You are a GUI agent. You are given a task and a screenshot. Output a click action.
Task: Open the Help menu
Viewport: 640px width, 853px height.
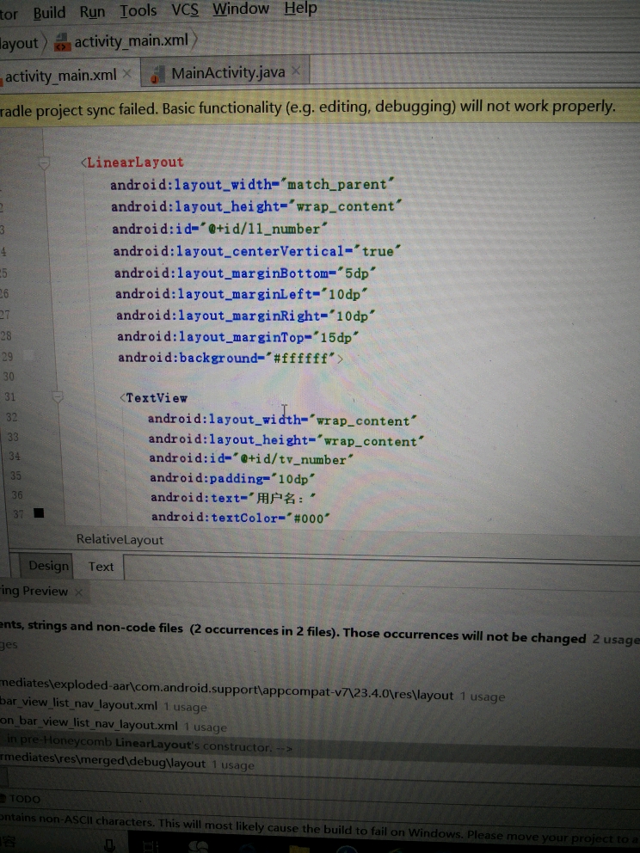tap(300, 8)
